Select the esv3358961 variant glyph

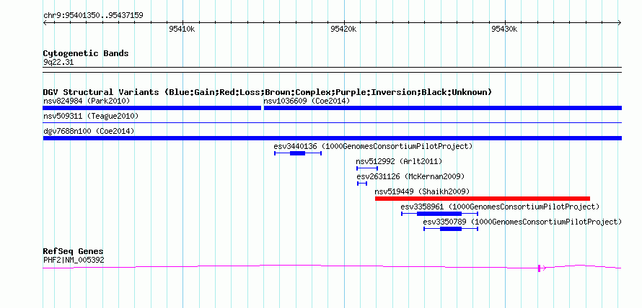click(x=440, y=214)
